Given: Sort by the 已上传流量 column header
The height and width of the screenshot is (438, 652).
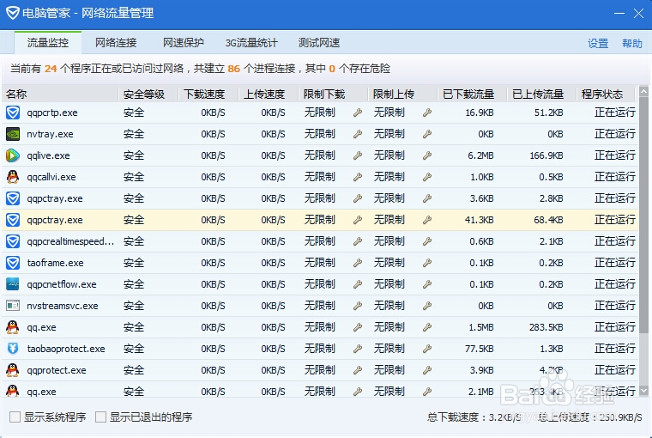Looking at the screenshot, I should pyautogui.click(x=542, y=94).
